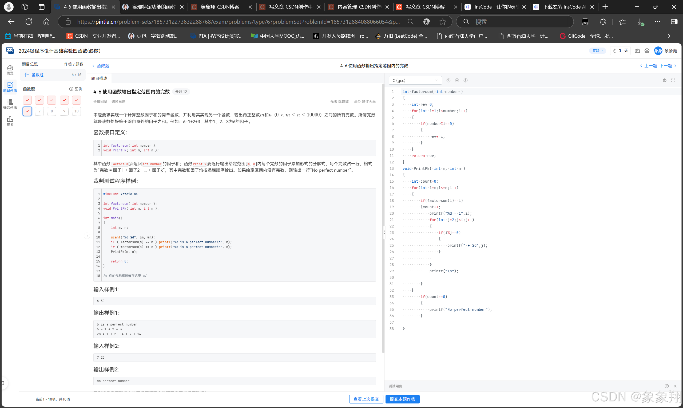Screen dimensions: 683x408
Task: Open the C (gcc) language dropdown
Action: click(415, 80)
